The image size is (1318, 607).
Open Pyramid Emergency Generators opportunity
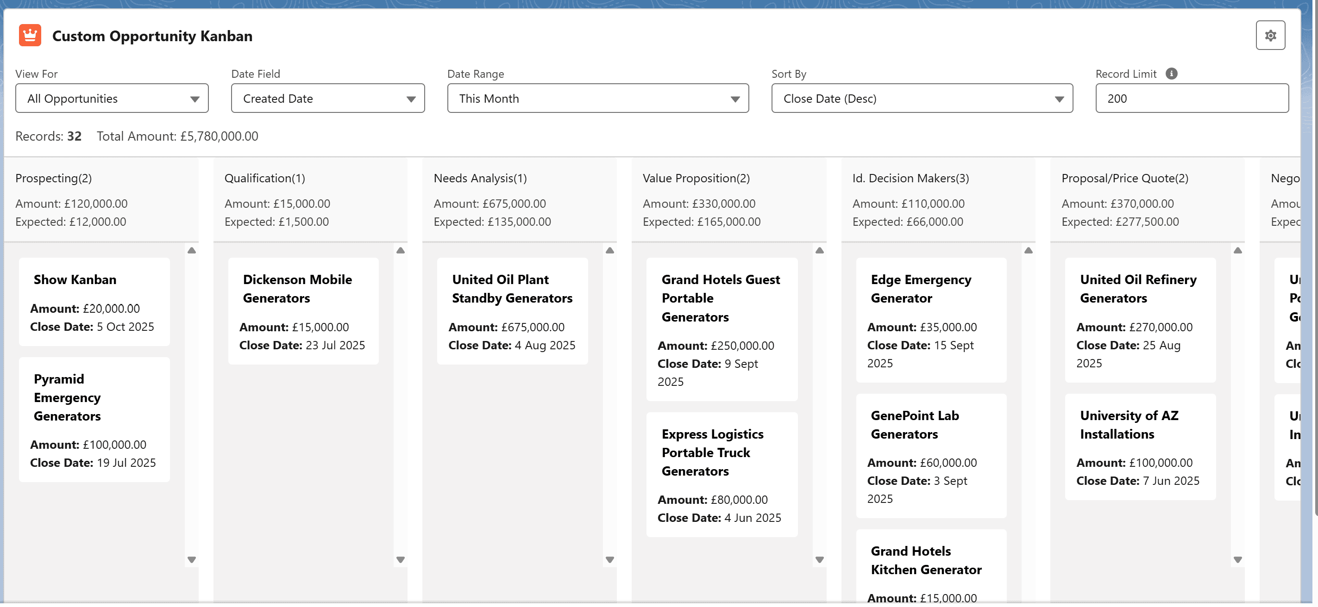(67, 397)
